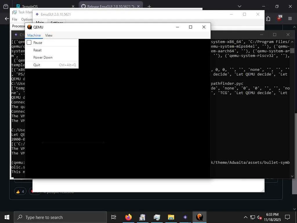This screenshot has height=223, width=297.
Task: Minimize the QEMU window
Action: pyautogui.click(x=178, y=27)
